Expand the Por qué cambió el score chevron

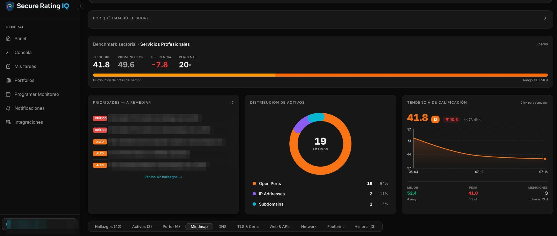pyautogui.click(x=545, y=18)
